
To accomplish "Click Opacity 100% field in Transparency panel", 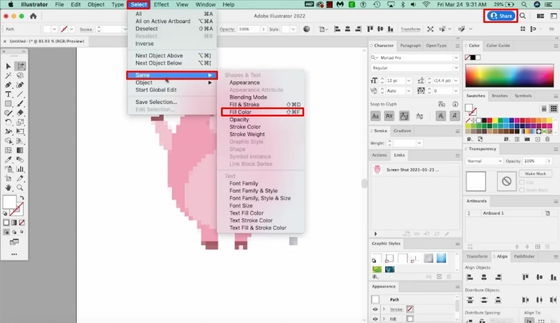I will 534,161.
